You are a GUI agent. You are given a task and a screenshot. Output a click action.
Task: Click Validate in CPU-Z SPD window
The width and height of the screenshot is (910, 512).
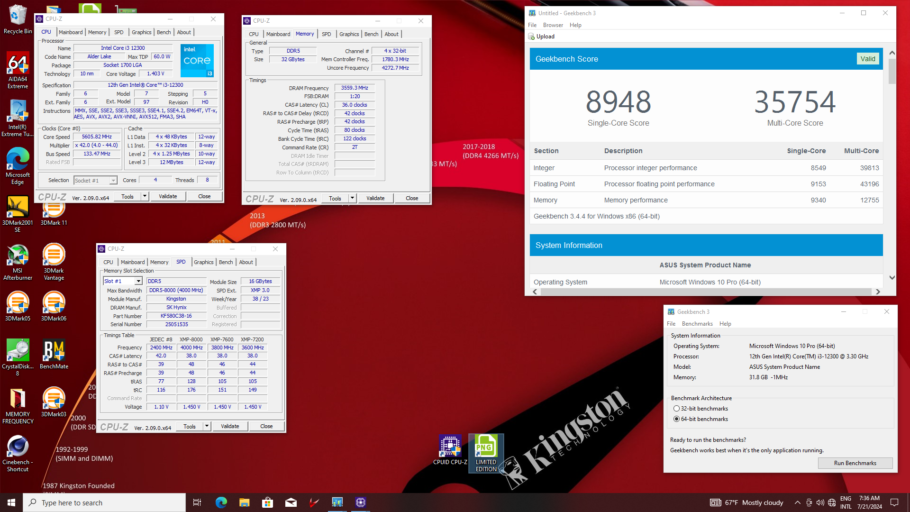click(230, 426)
